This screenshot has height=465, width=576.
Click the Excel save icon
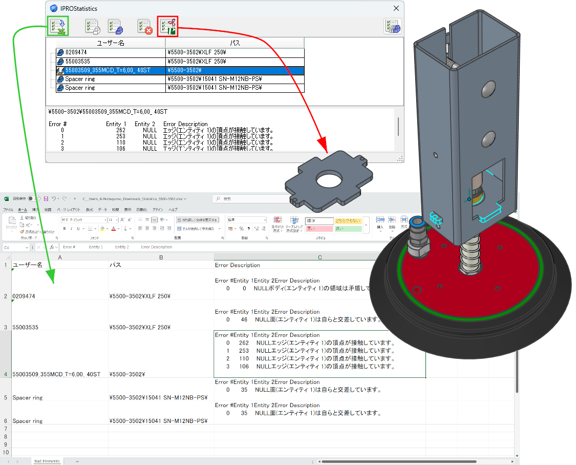click(x=46, y=198)
